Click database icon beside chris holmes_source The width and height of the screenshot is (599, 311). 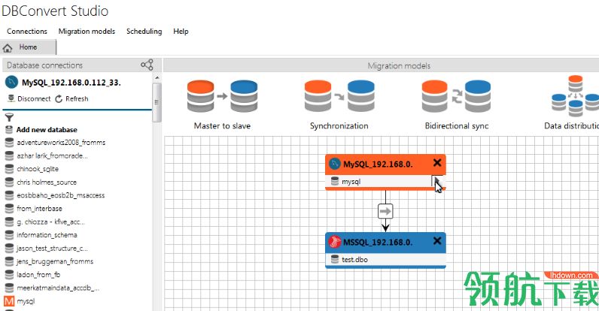point(9,183)
